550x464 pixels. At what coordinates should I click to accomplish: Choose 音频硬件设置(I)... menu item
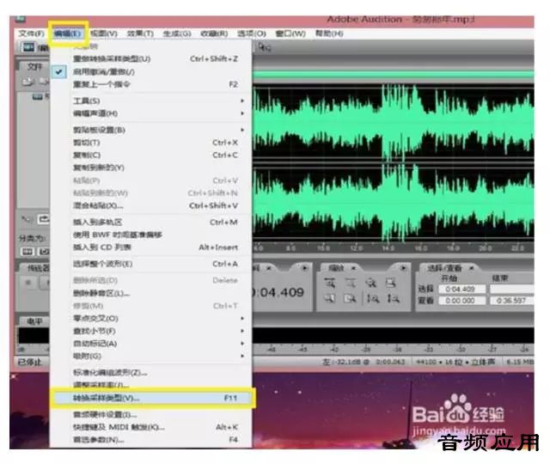(151, 415)
